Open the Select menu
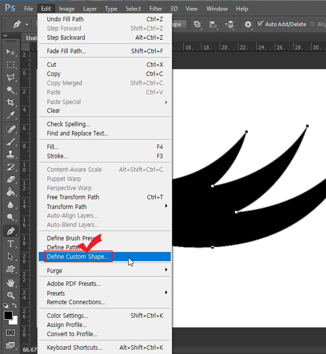The image size is (326, 354). pyautogui.click(x=133, y=9)
